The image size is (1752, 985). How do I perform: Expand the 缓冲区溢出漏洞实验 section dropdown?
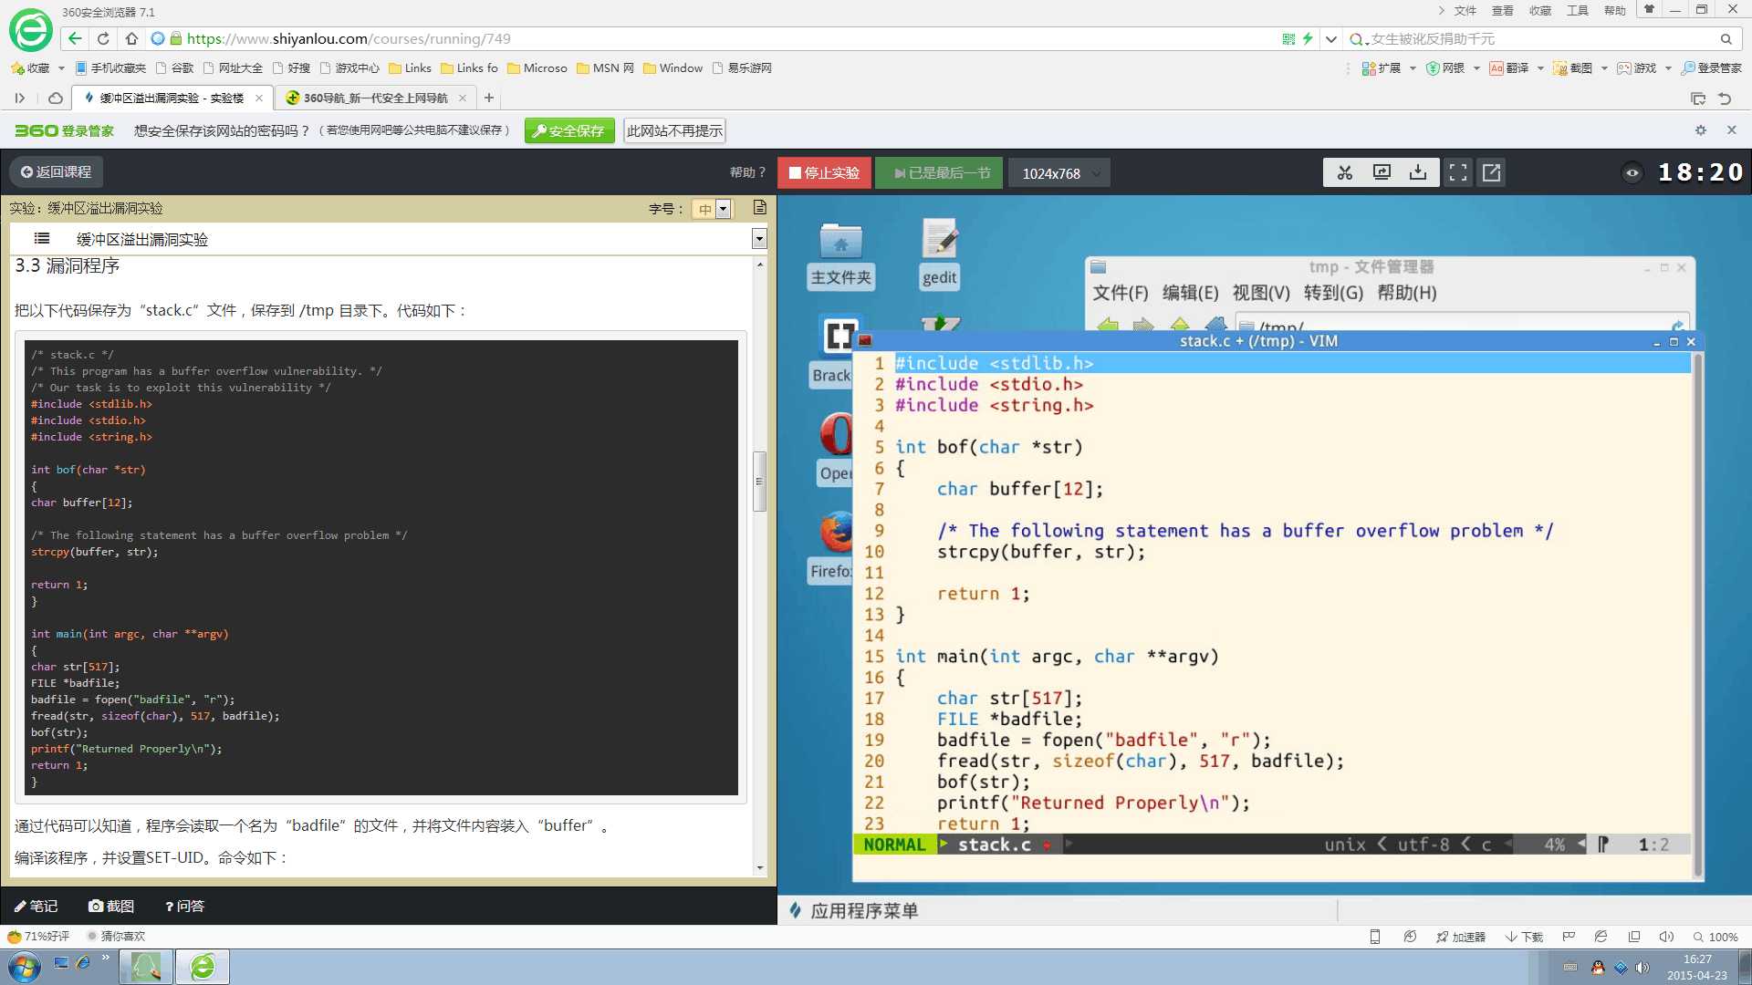click(759, 239)
